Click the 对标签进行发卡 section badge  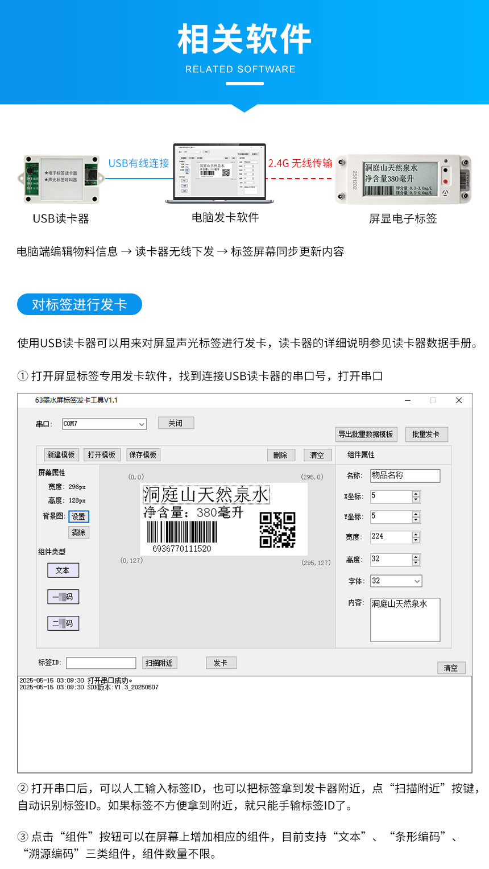80,305
